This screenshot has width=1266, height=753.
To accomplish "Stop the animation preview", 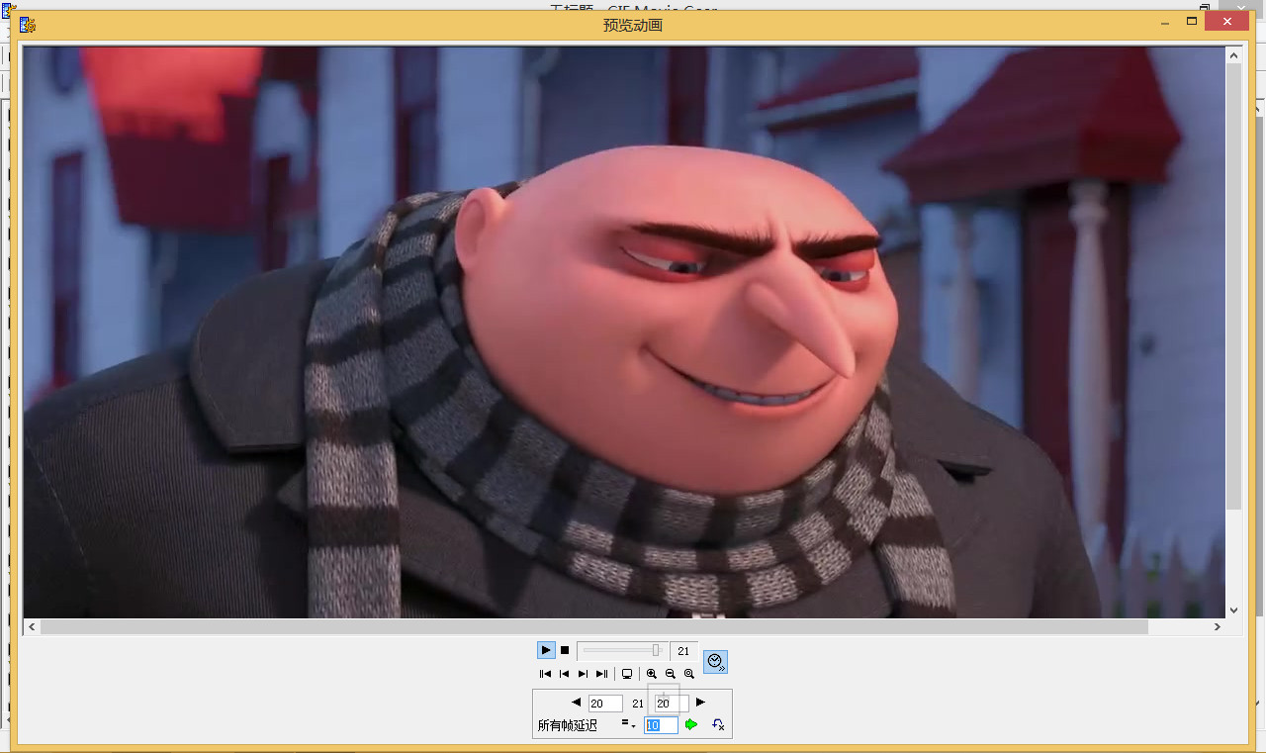I will [x=565, y=650].
